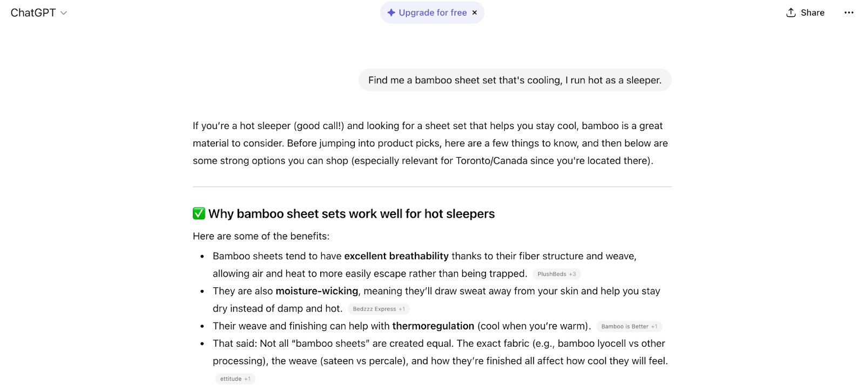Screen dimensions: 864x391
Task: Expand the ChatGPT model selector chevron
Action: click(64, 13)
